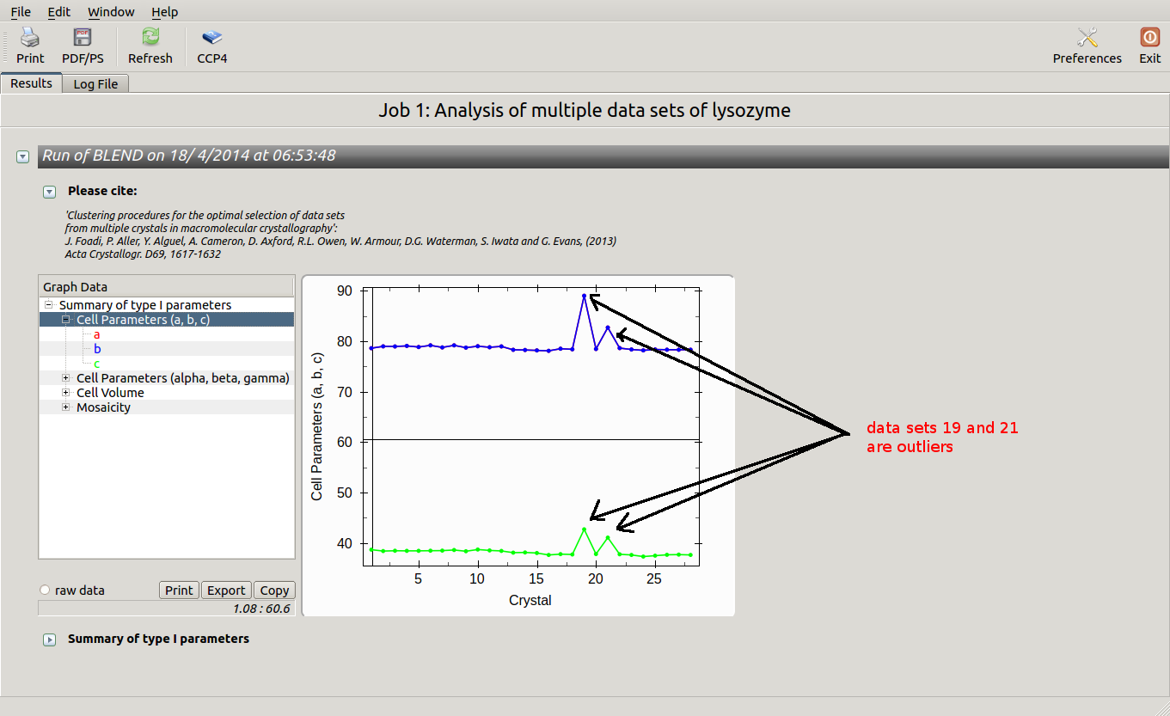Enable the raw data radio button
Image resolution: width=1170 pixels, height=716 pixels.
46,591
